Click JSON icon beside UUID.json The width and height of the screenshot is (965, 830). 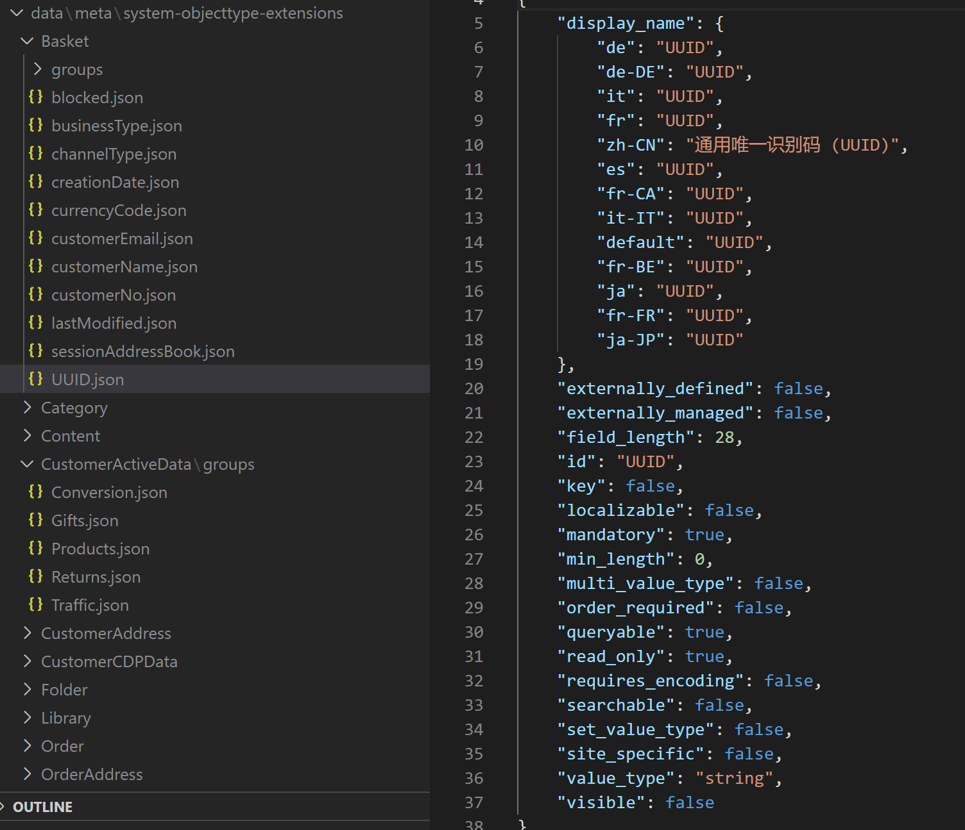coord(36,379)
